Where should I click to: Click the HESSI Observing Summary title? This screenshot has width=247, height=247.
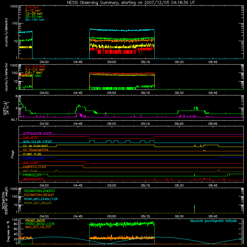click(131, 3)
